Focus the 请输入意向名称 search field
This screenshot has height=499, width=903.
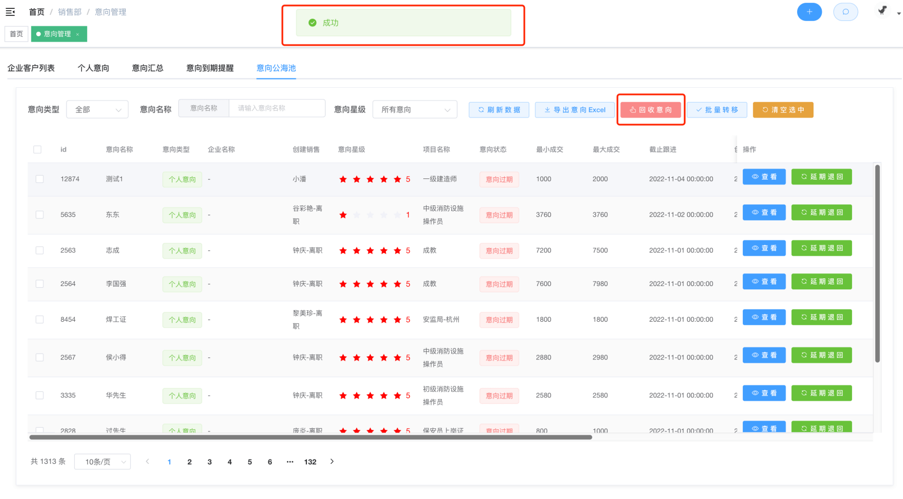pos(277,108)
